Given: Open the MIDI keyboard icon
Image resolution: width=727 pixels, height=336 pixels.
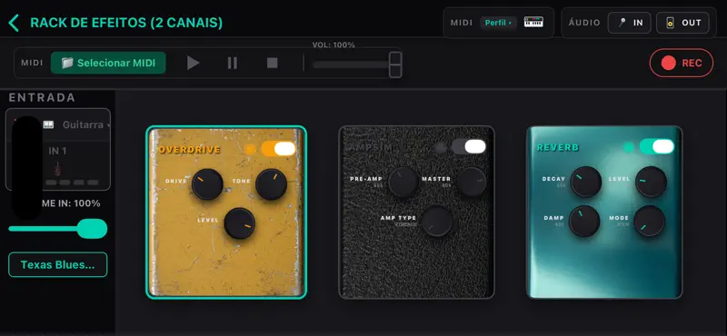Looking at the screenshot, I should pos(533,22).
